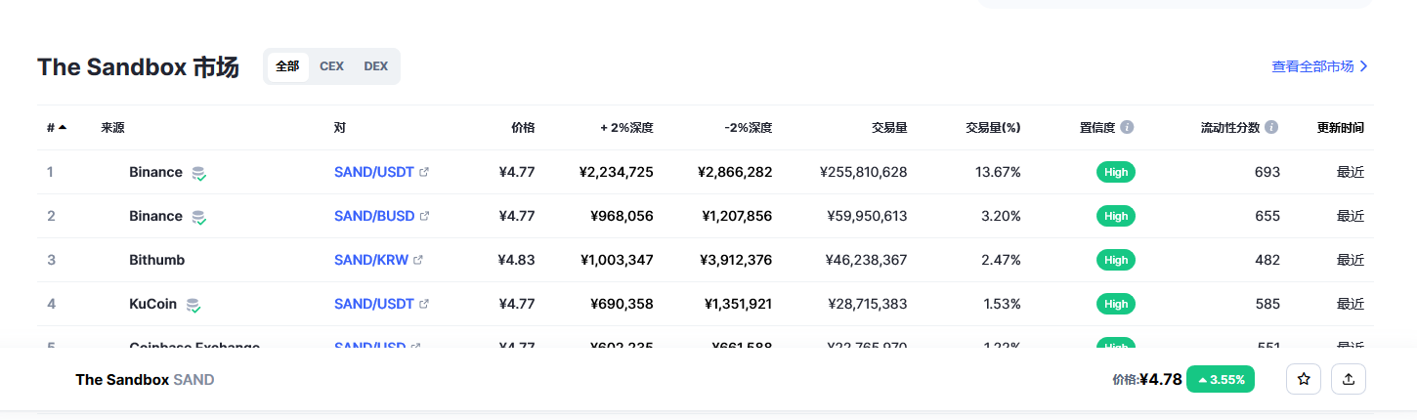This screenshot has height=420, width=1417.
Task: Click external link icon beside SAND/BUSD
Action: point(425,216)
